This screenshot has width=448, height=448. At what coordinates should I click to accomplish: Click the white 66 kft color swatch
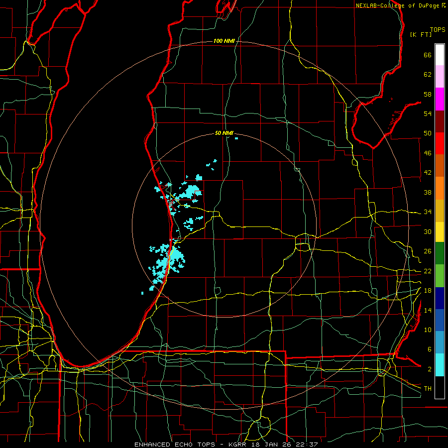(x=440, y=55)
